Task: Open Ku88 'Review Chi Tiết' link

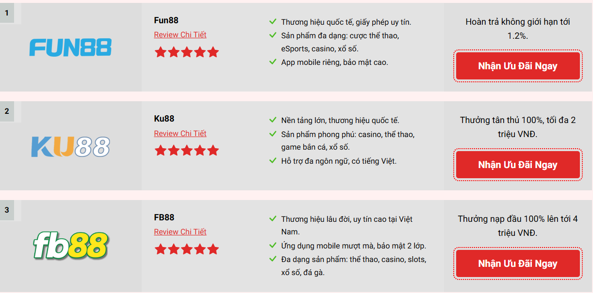Action: 180,134
